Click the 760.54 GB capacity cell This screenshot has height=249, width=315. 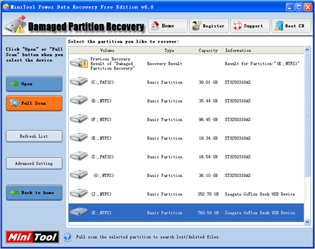[x=208, y=213]
